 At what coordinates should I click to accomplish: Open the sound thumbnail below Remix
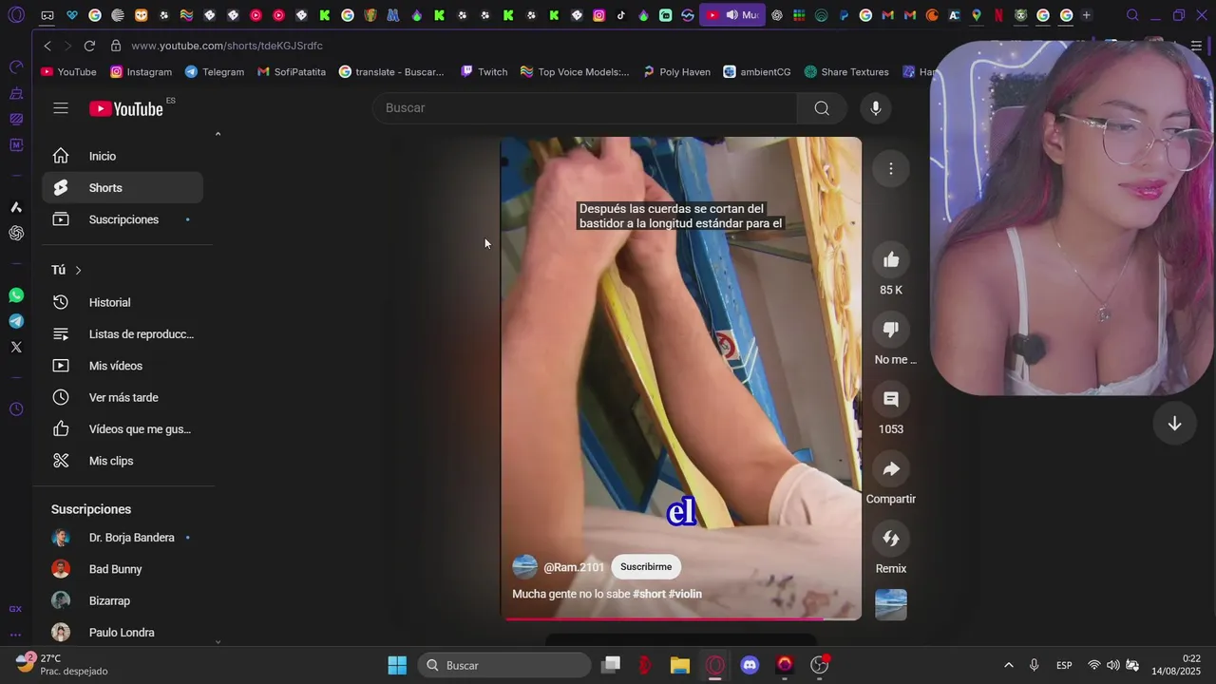click(x=891, y=605)
